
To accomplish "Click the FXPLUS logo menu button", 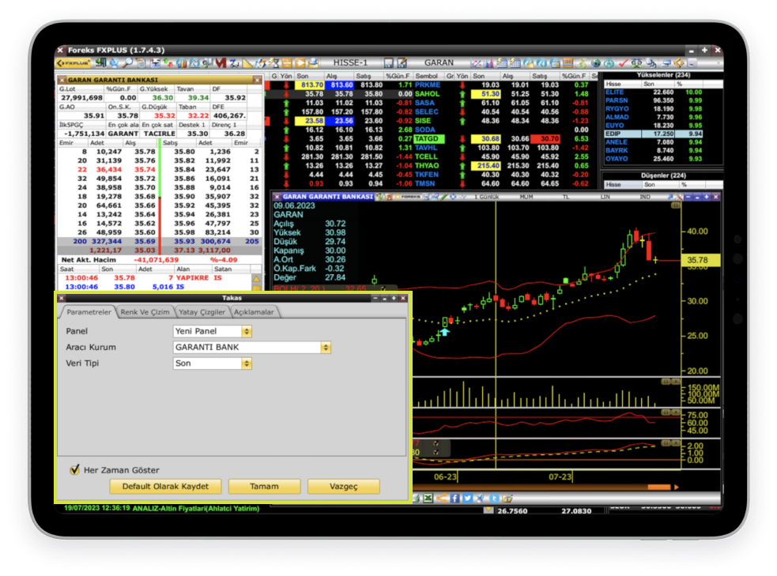I will coord(74,62).
